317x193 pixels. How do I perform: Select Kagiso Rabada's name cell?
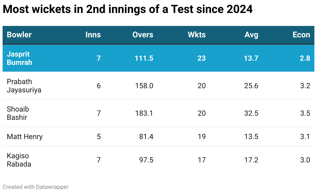tap(19, 160)
